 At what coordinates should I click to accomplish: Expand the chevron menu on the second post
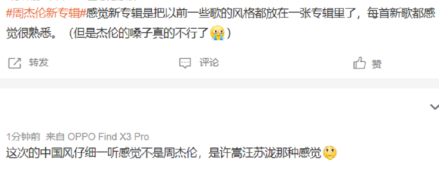[434, 106]
